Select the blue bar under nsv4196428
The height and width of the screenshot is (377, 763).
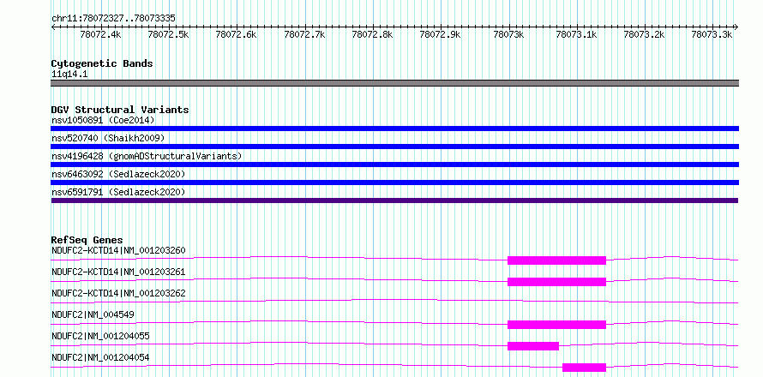coord(394,165)
